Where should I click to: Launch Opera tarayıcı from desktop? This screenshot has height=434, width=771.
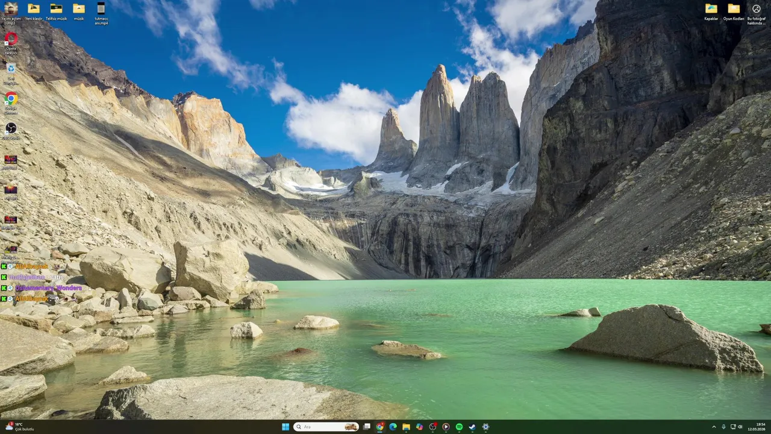click(x=11, y=43)
